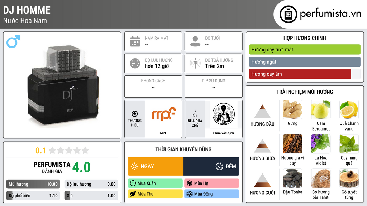Open the Cam Bergamot note thumbnail
Image resolution: width=367 pixels, height=206 pixels.
click(321, 109)
